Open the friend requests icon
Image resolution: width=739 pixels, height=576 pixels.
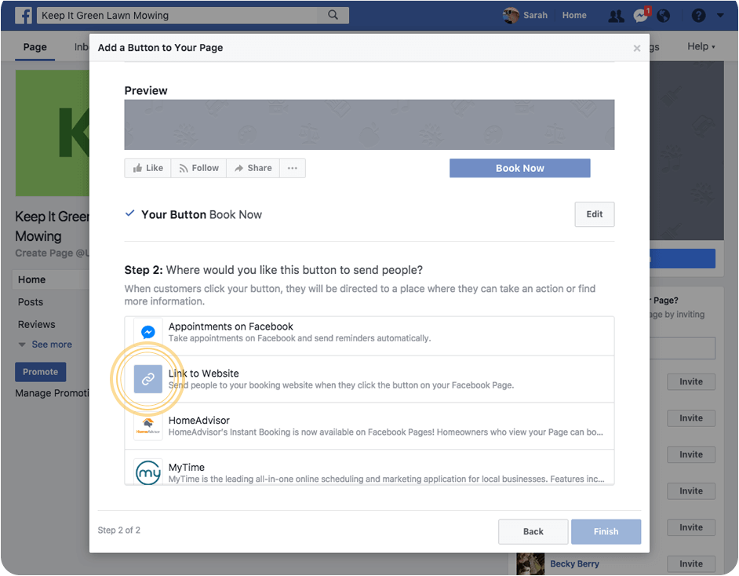click(616, 16)
